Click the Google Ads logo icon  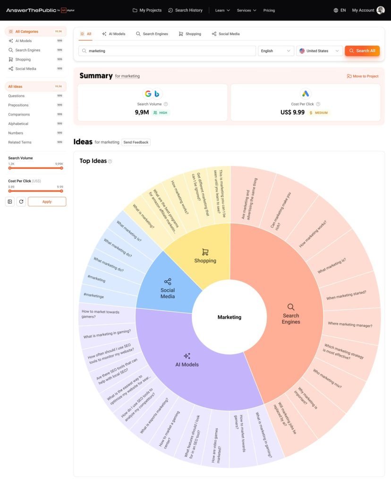pos(305,93)
